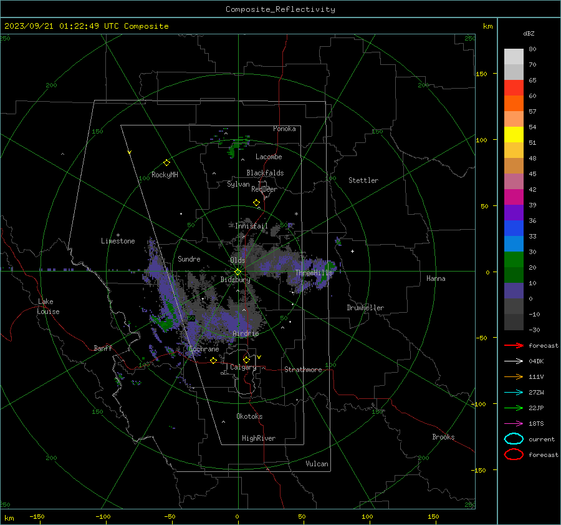The image size is (561, 525).
Task: Click the yellow diamond marker west of Calgary
Action: [213, 360]
